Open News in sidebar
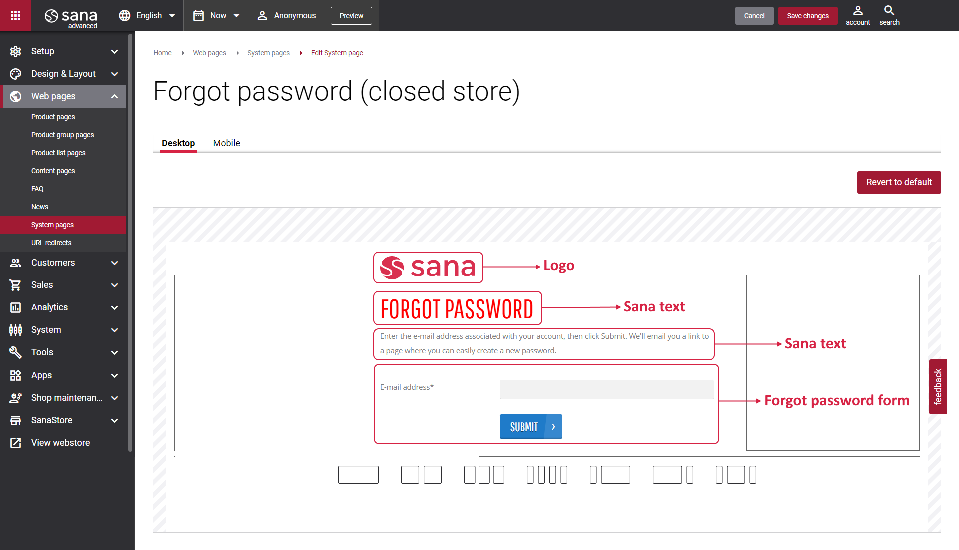The height and width of the screenshot is (550, 959). tap(40, 207)
